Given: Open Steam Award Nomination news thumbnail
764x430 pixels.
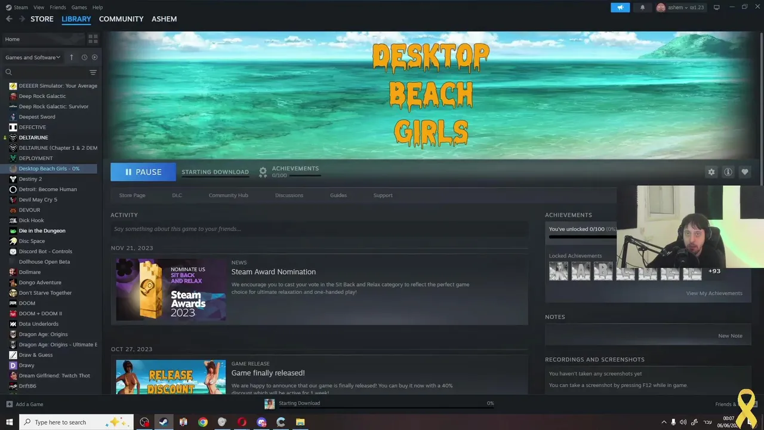Looking at the screenshot, I should 171,290.
